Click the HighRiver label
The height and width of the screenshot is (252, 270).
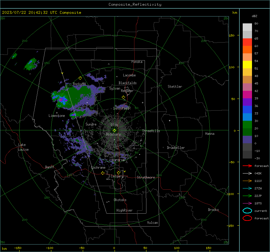(124, 210)
